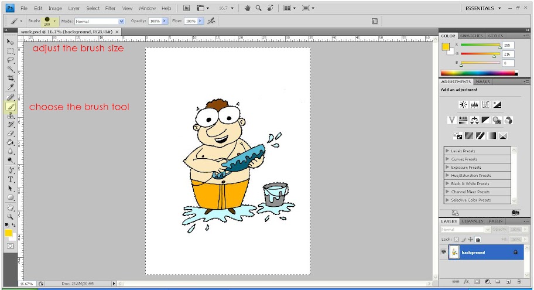
Task: Toggle the lock all button in Layers panel
Action: (478, 240)
